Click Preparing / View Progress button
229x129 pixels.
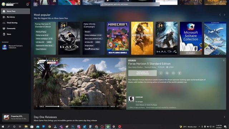pyautogui.click(x=142, y=73)
